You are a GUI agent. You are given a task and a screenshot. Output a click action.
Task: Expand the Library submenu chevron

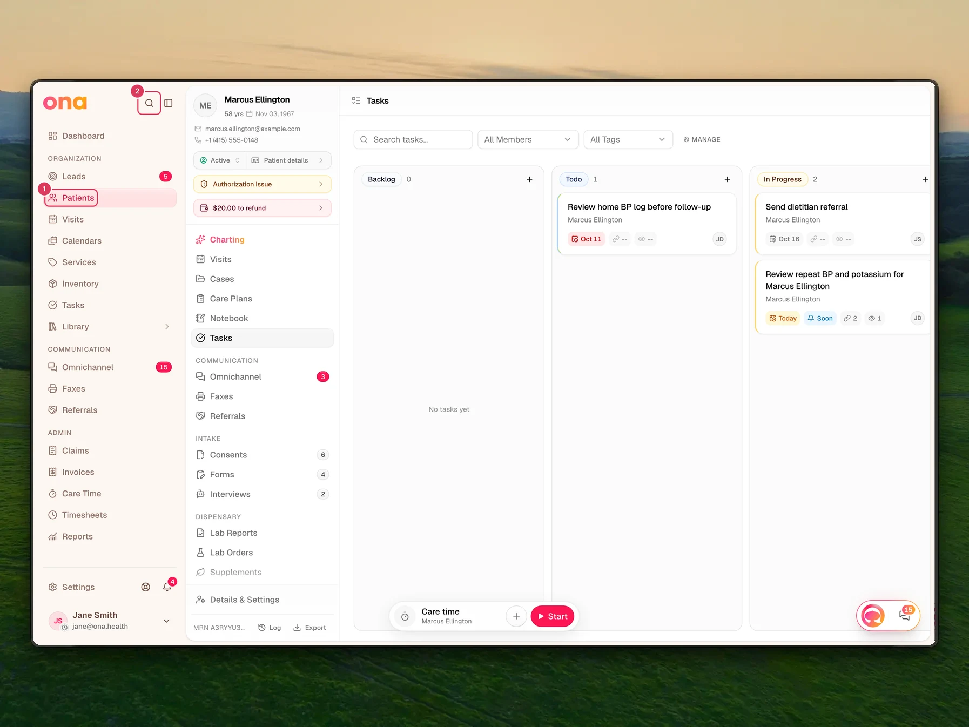click(167, 327)
